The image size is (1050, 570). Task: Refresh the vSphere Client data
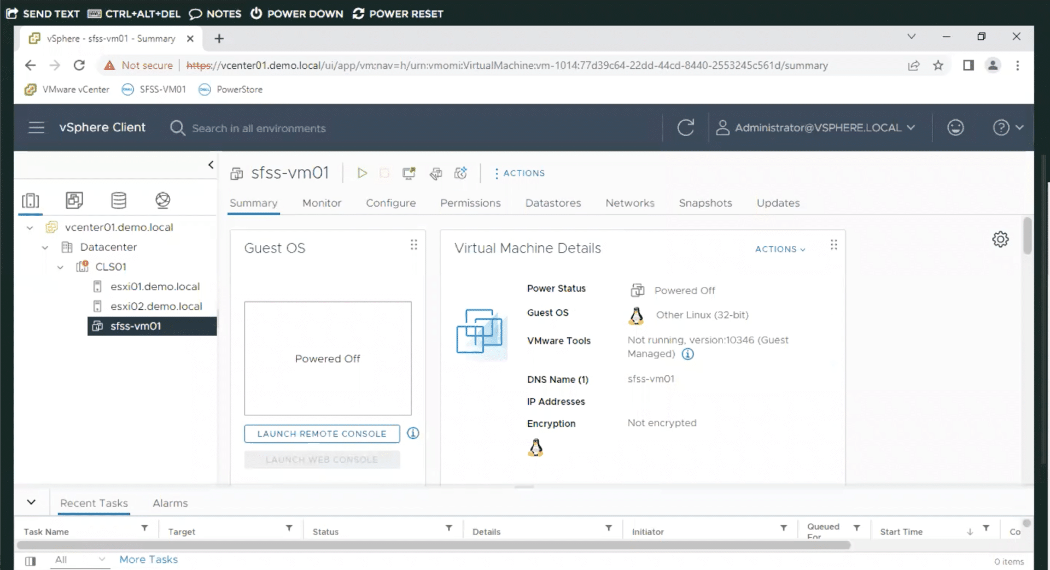coord(685,128)
